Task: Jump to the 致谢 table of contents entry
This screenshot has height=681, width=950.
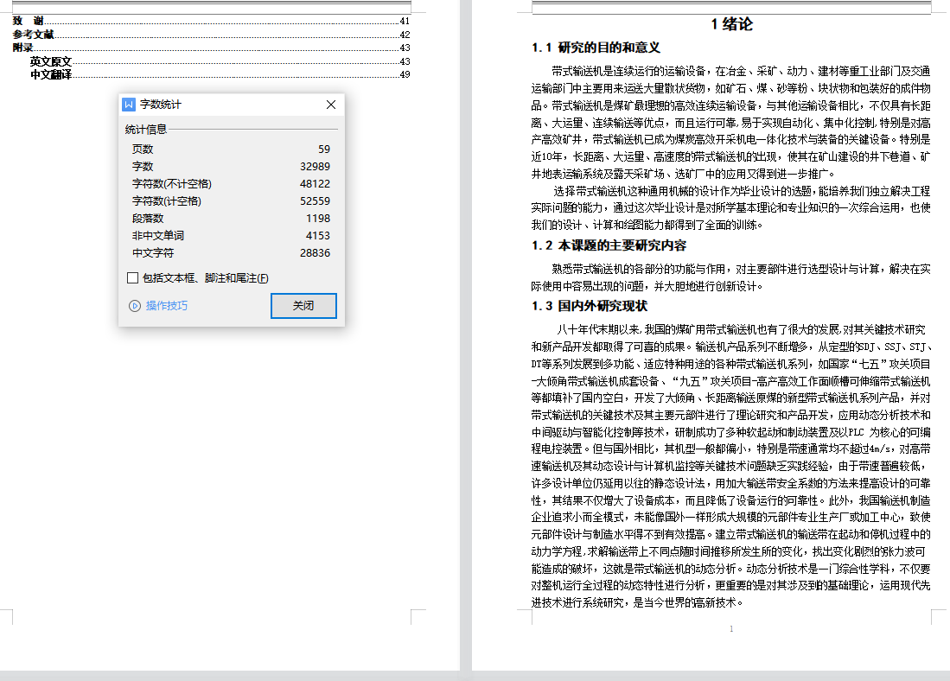Action: 28,21
